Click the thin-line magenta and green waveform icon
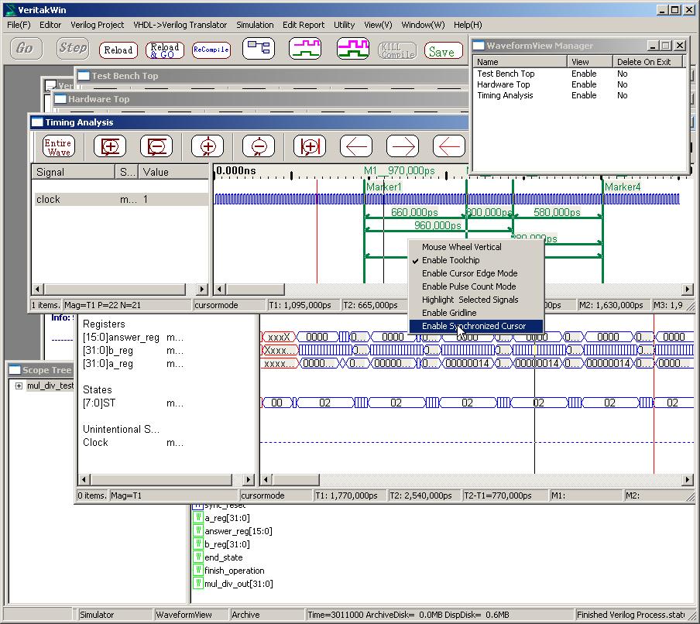The height and width of the screenshot is (624, 700). point(305,48)
